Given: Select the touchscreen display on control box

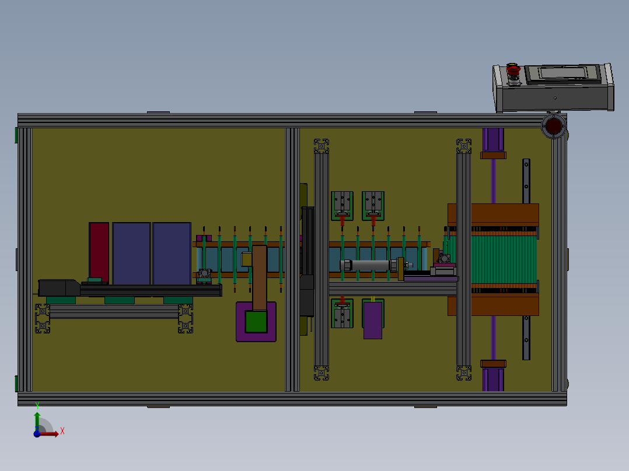Looking at the screenshot, I should [x=564, y=73].
